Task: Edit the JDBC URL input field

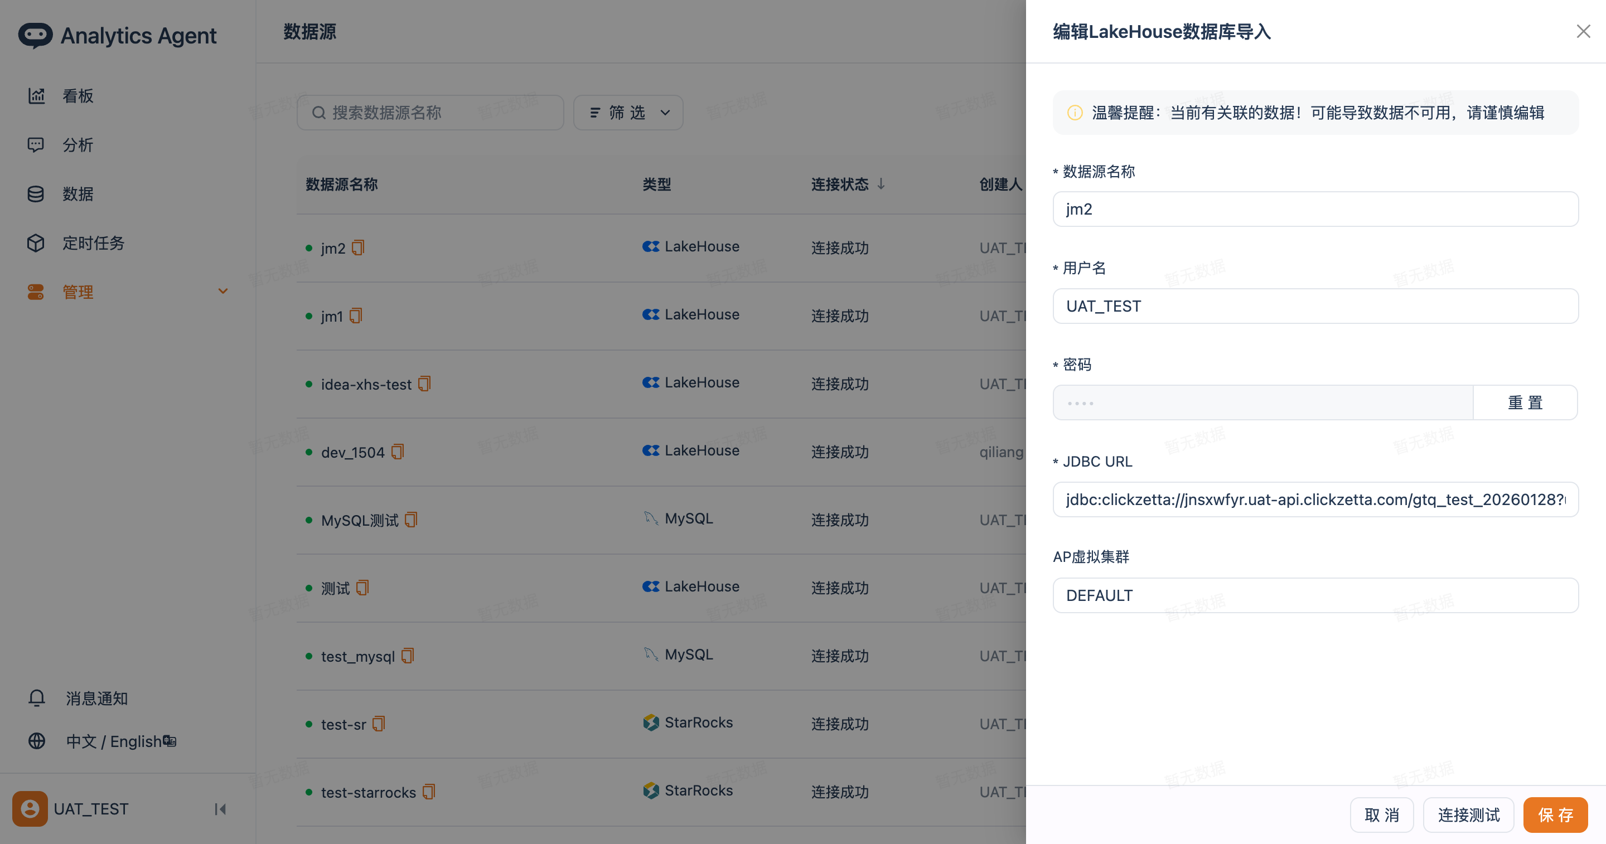Action: tap(1315, 499)
